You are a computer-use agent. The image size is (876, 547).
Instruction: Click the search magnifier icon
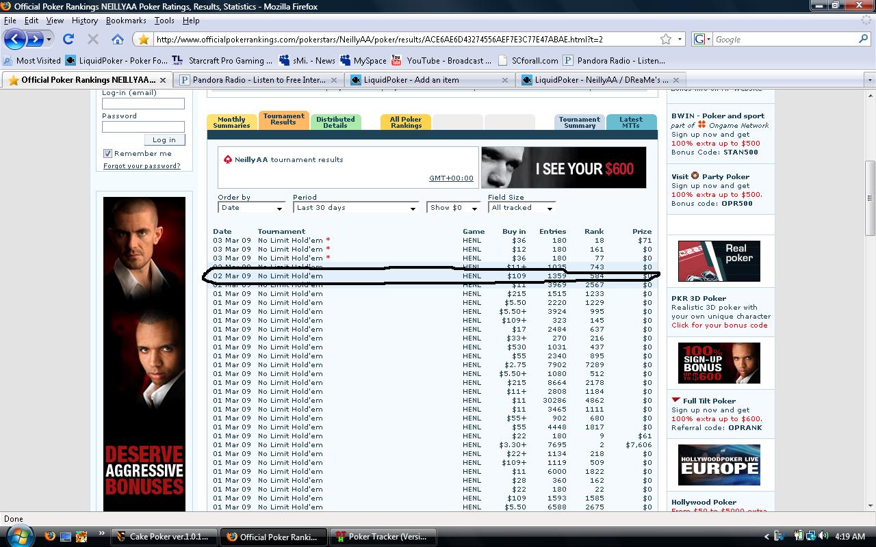(x=863, y=39)
